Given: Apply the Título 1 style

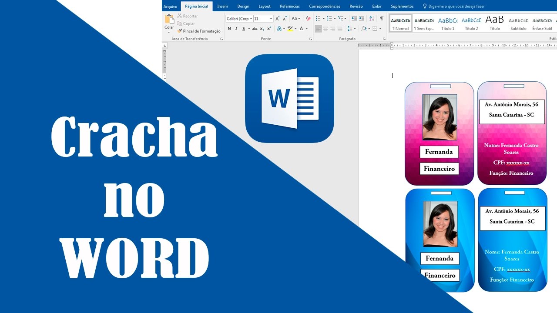Looking at the screenshot, I should click(448, 23).
